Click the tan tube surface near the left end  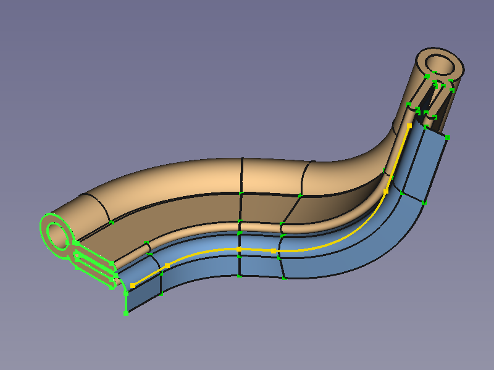93,203
